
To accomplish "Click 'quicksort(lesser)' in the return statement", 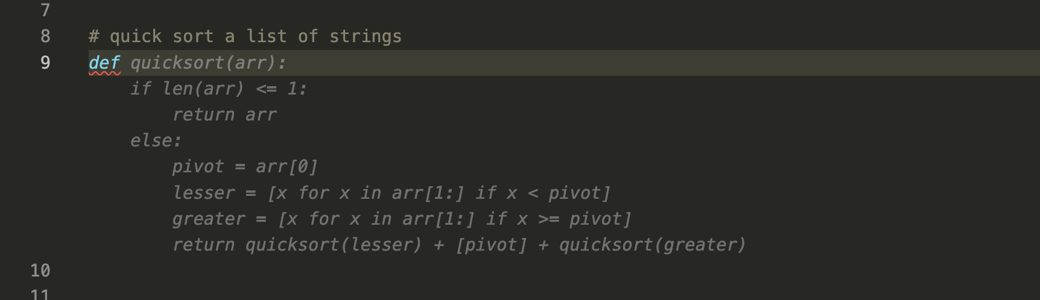I will pos(333,245).
